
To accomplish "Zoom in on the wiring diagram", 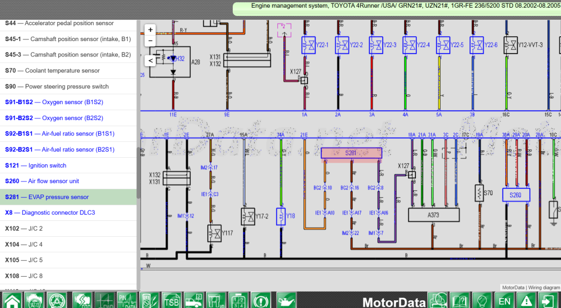I will click(x=150, y=30).
